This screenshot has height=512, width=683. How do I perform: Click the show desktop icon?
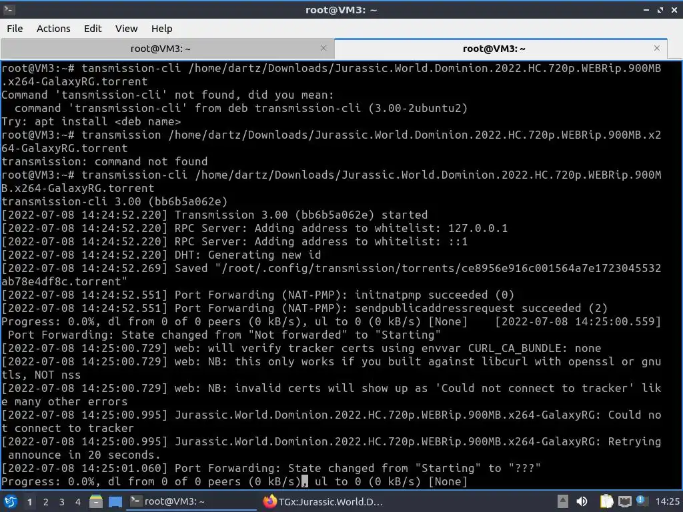tap(115, 501)
